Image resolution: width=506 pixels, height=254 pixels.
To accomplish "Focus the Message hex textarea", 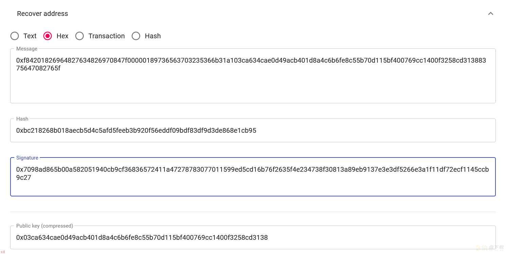I will 253,76.
